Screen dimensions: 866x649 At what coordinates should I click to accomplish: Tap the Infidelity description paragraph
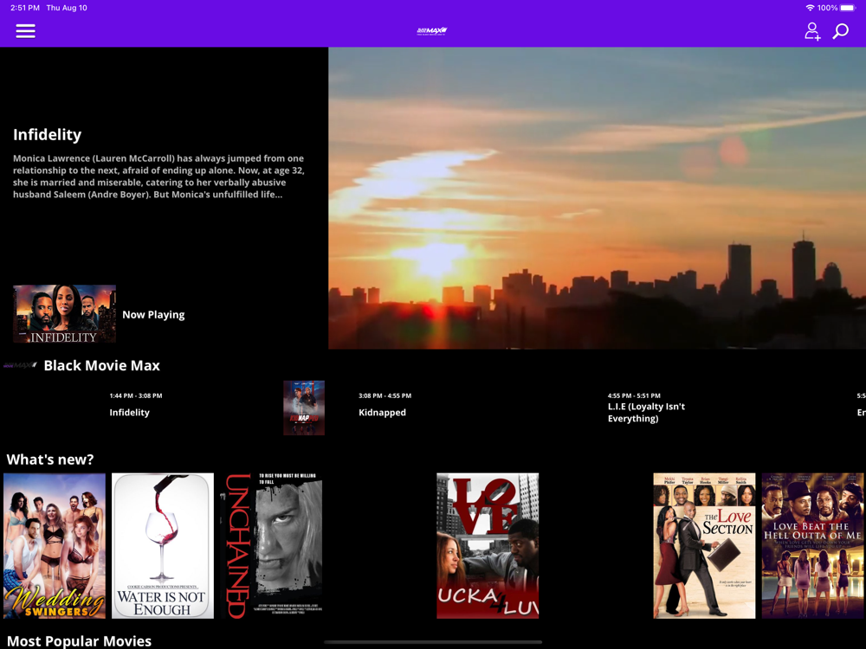coord(158,176)
